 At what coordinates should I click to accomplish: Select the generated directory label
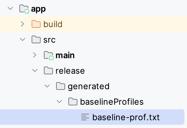[x=88, y=87]
